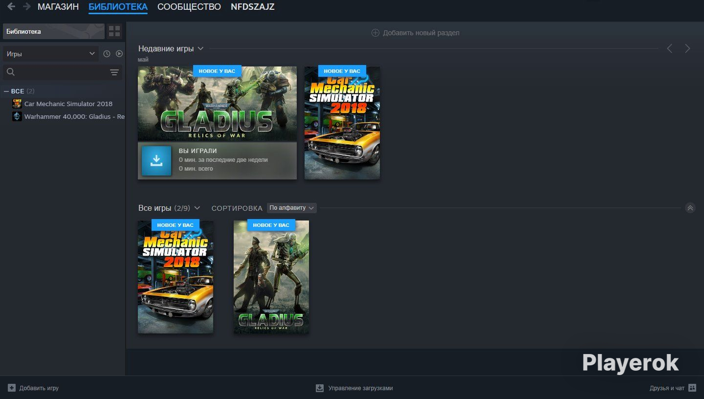The image size is (704, 399).
Task: Open Car Mechanic Simulator cover in Все игры
Action: pyautogui.click(x=176, y=277)
